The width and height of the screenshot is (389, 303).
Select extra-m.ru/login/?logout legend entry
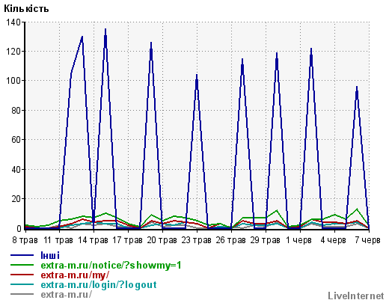click(x=99, y=284)
